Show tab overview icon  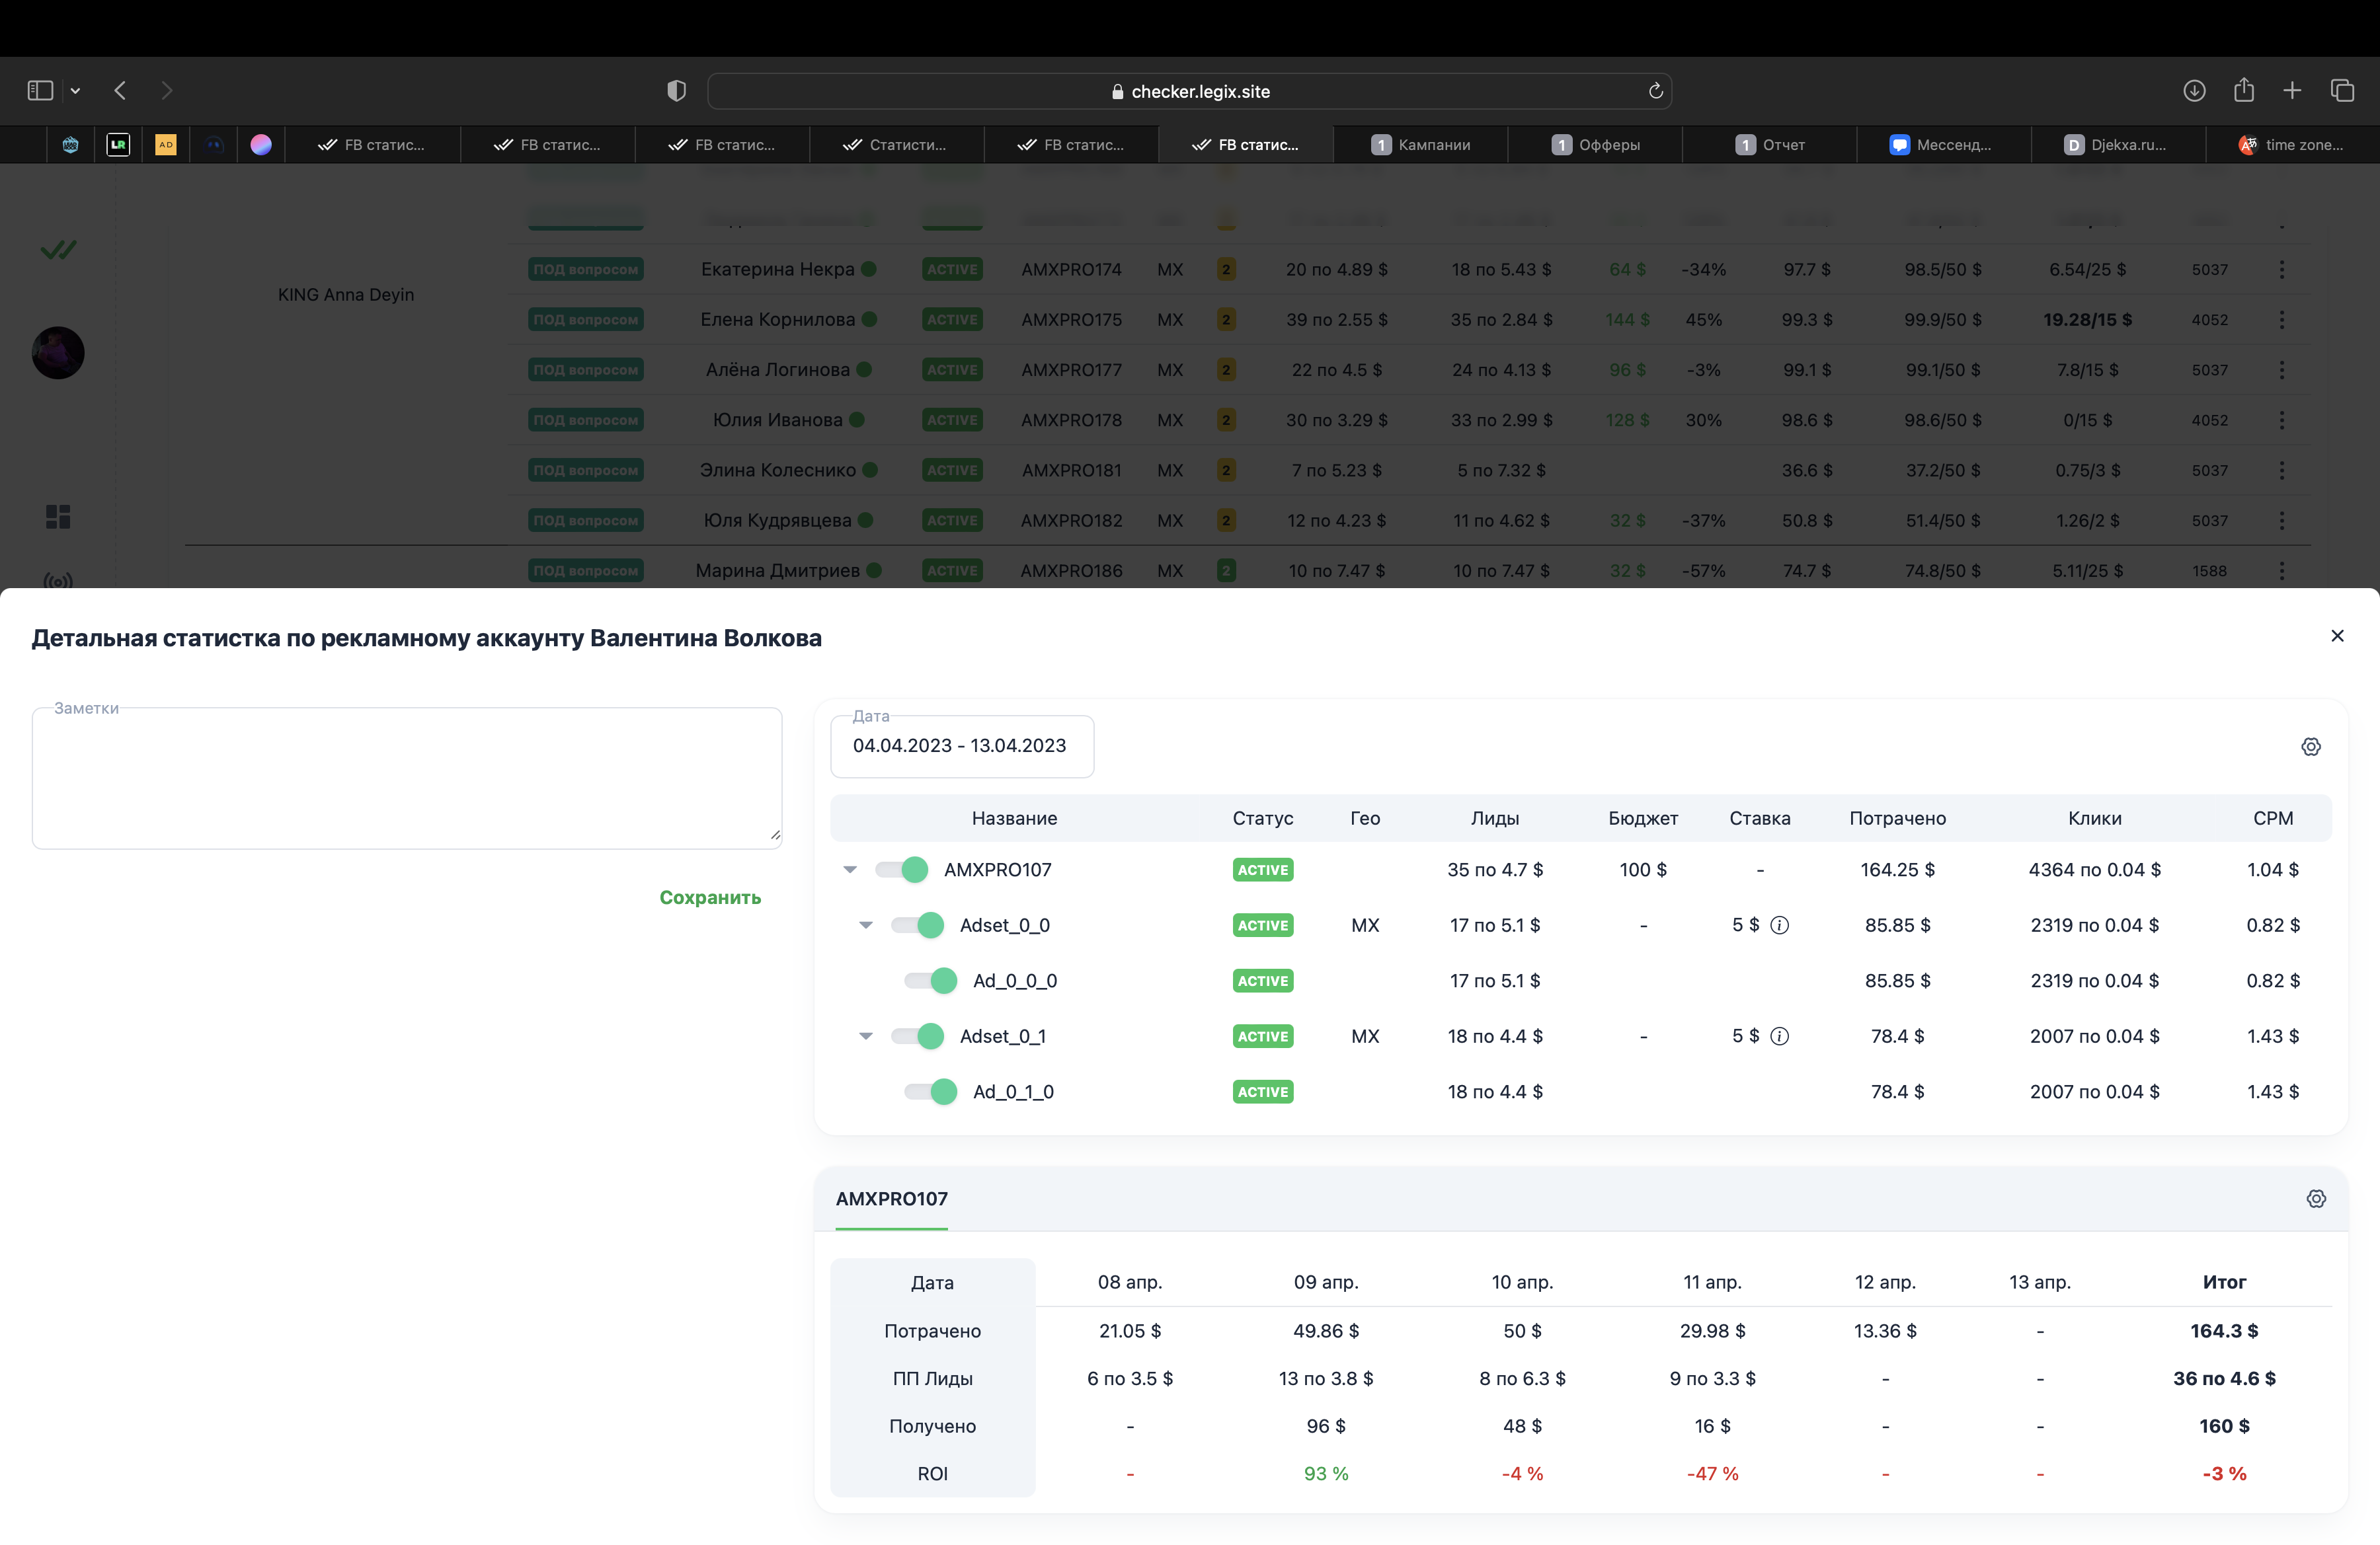[2342, 91]
